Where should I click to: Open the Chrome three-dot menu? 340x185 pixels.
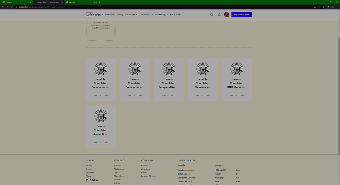point(337,7)
